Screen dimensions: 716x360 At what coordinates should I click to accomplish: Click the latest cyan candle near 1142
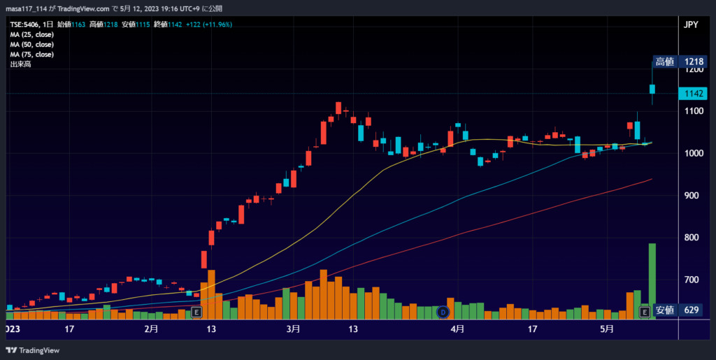click(x=652, y=89)
